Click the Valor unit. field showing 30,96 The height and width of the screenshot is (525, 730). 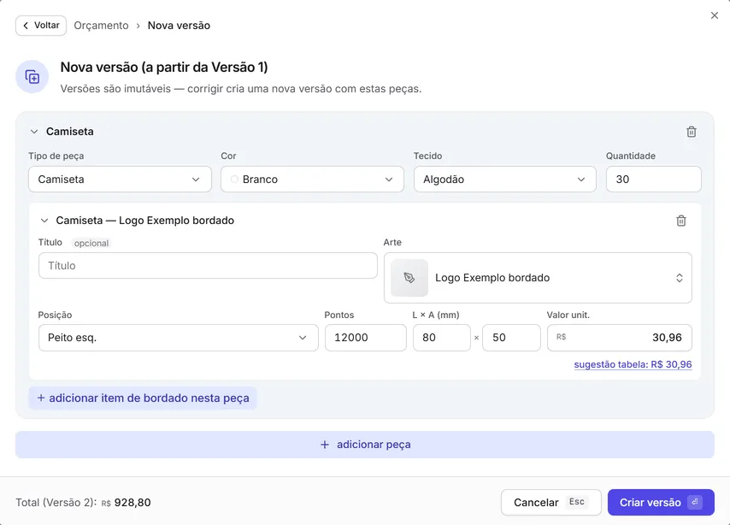(620, 338)
